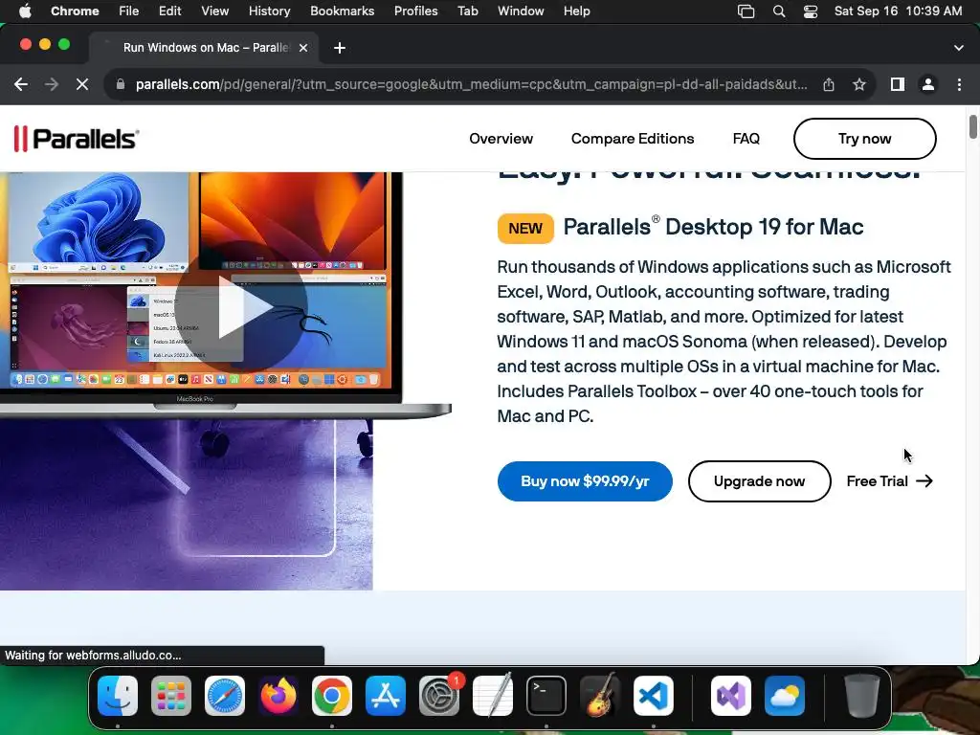Open the Window menu
Image resolution: width=980 pixels, height=735 pixels.
521,11
